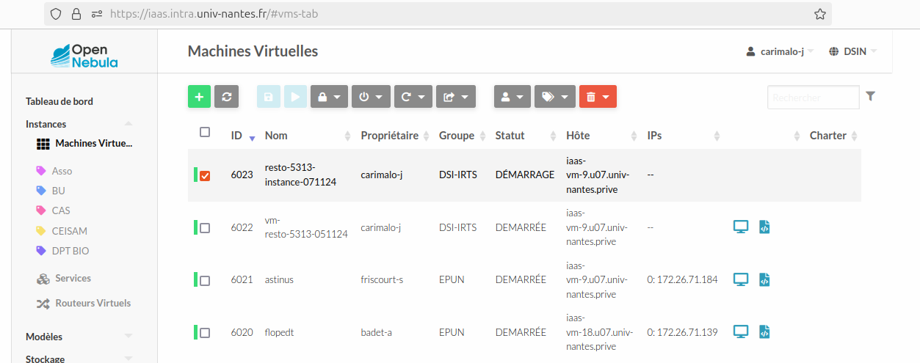920x363 pixels.
Task: Sort the table by Propriétaire column
Action: click(394, 136)
